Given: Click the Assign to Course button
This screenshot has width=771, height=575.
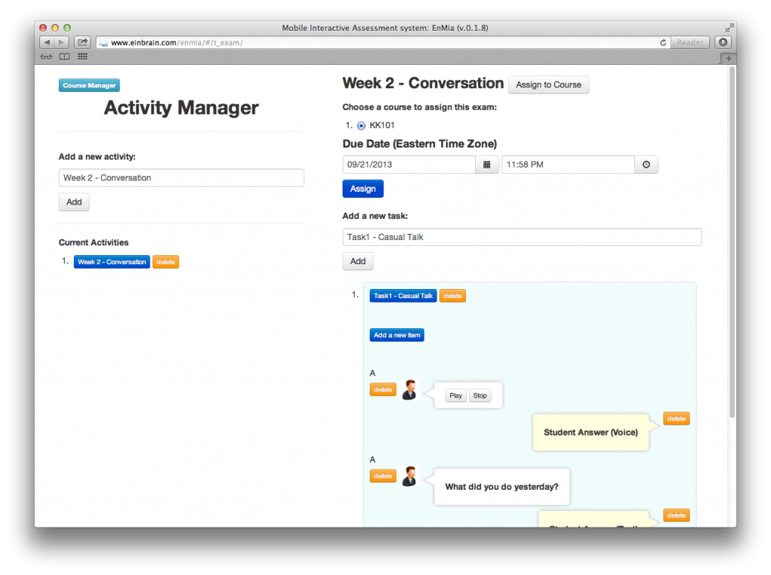Looking at the screenshot, I should [548, 84].
